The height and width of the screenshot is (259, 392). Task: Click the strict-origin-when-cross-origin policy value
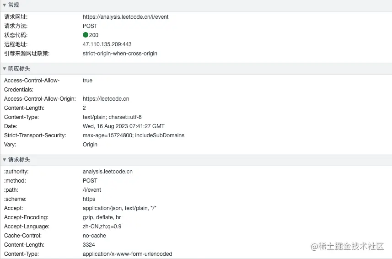(x=120, y=54)
